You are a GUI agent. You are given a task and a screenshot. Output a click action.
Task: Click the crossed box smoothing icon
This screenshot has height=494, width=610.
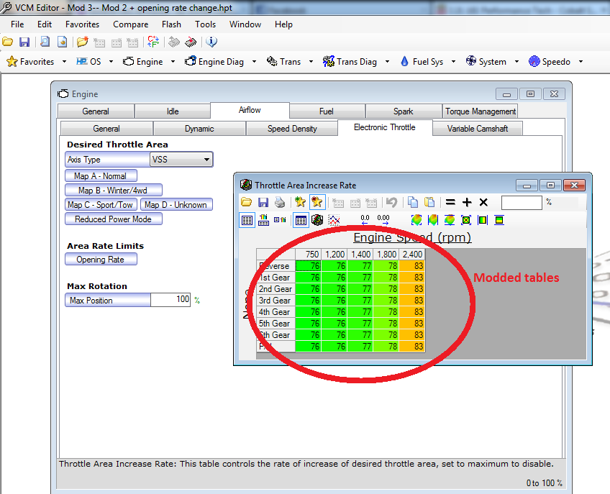click(466, 220)
